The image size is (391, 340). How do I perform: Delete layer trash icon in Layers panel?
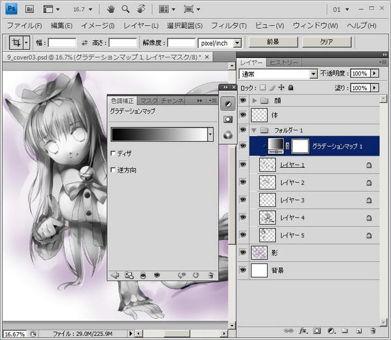tap(373, 331)
